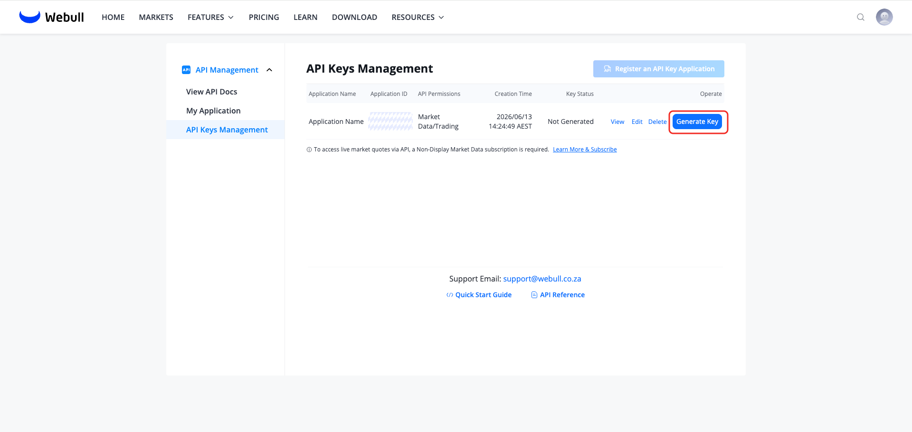
Task: Click the info icon beside market quotes note
Action: coord(309,150)
